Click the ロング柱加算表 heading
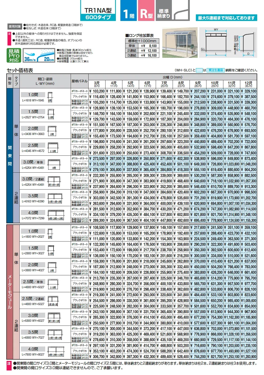 click(140, 36)
